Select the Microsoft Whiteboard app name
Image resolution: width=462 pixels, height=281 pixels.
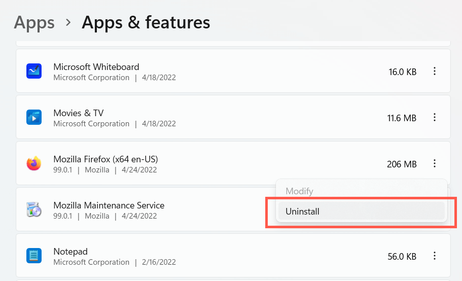coord(96,67)
